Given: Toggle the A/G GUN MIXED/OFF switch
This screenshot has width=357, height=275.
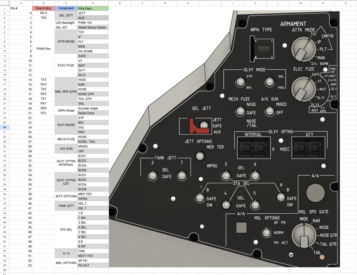Looking at the screenshot, I should [x=270, y=111].
